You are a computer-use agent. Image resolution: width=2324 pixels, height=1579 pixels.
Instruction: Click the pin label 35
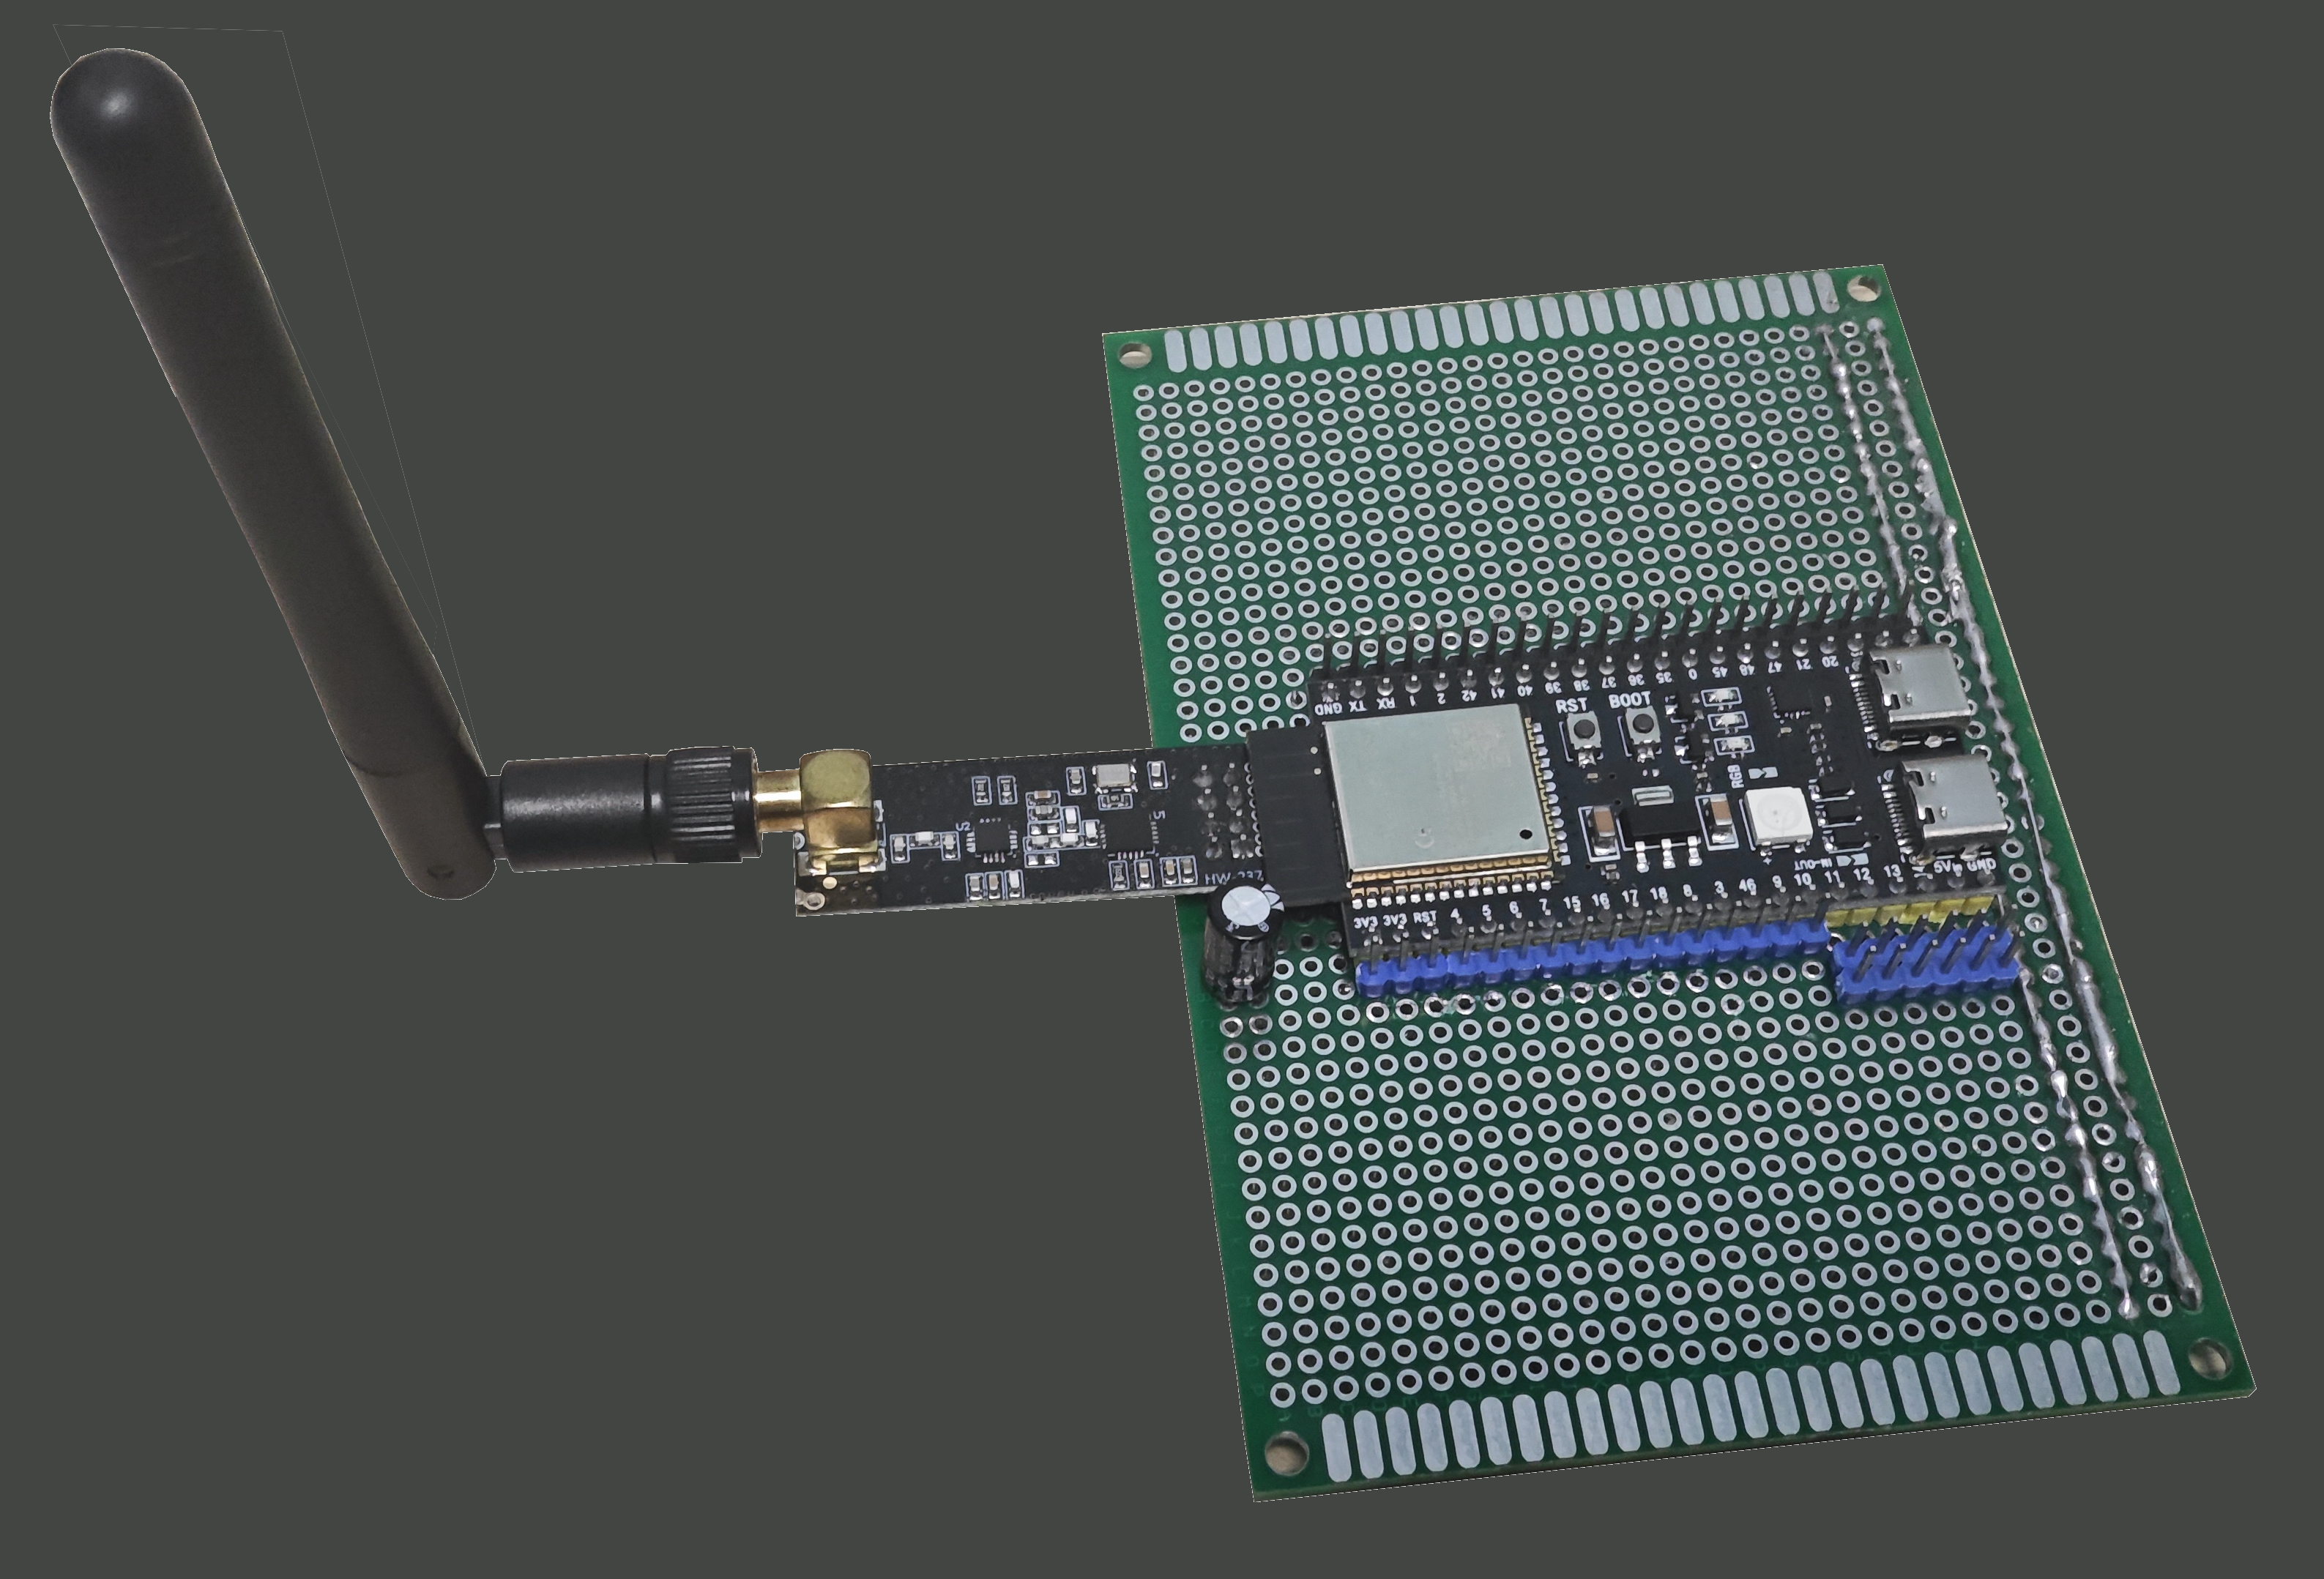click(x=1665, y=677)
